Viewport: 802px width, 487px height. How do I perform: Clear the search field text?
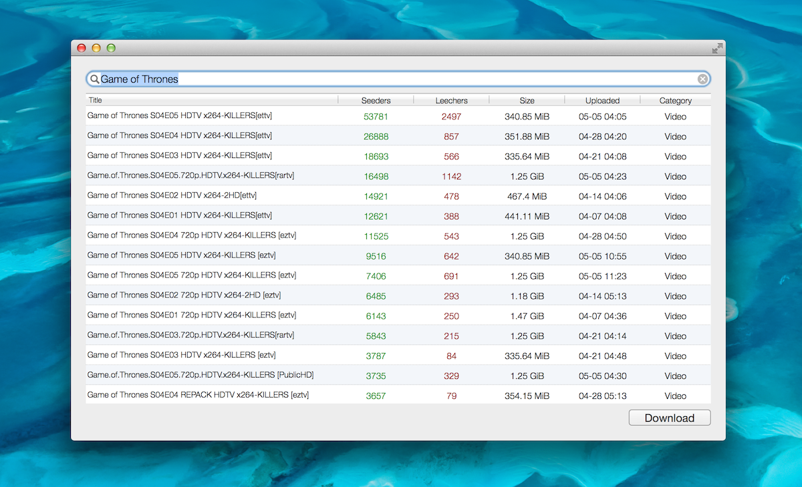pos(702,79)
